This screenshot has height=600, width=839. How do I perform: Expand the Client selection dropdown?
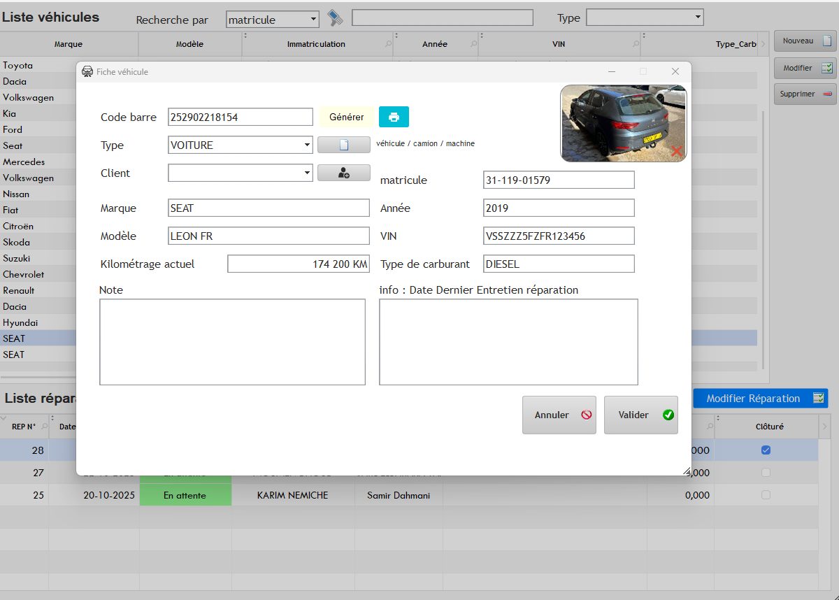coord(308,173)
